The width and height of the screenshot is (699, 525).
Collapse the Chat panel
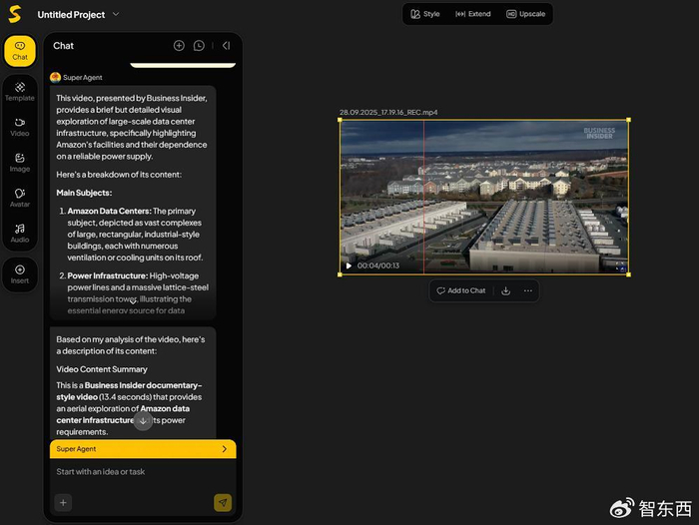pos(226,46)
